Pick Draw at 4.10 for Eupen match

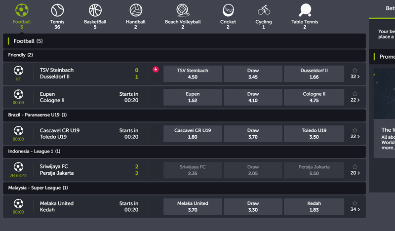[253, 97]
